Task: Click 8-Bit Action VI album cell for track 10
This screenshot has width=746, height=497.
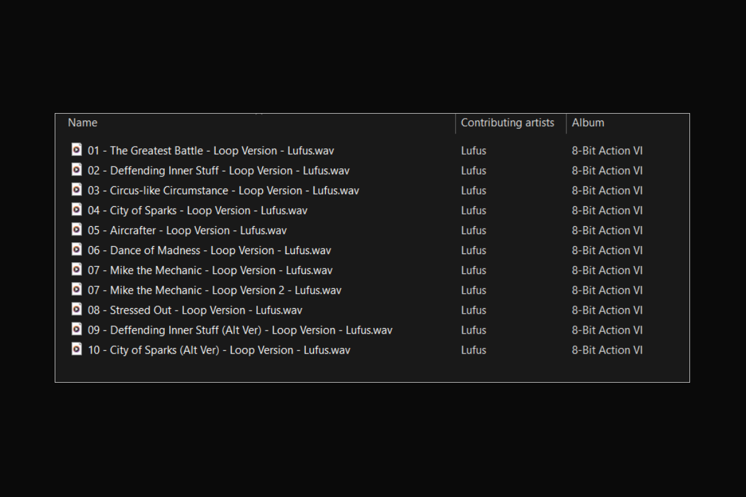Action: (607, 350)
